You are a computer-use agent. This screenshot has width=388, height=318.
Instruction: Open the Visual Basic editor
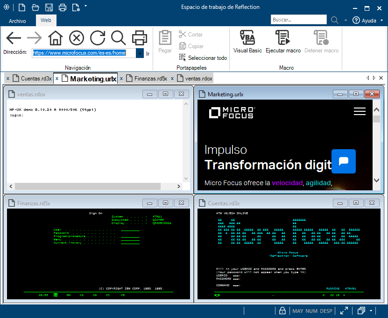coord(247,42)
